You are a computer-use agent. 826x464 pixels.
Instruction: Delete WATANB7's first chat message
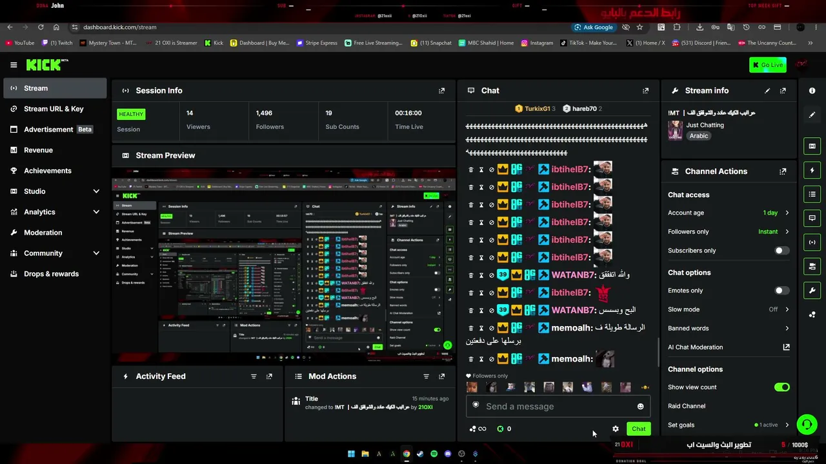click(471, 275)
